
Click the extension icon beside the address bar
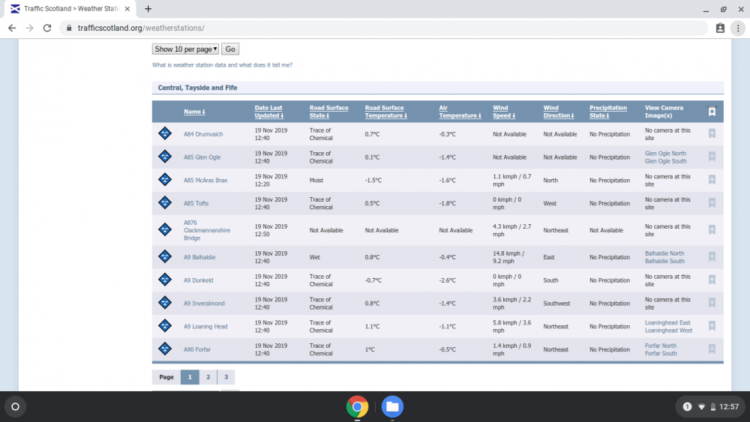720,28
